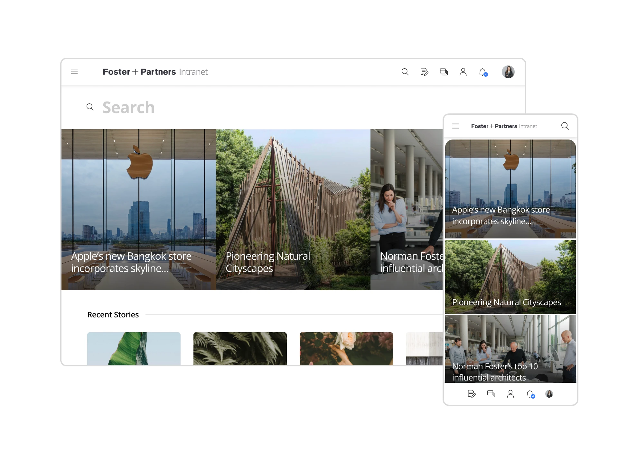Viewport: 618px width, 464px height.
Task: Open the Norman Foster story card on desktop
Action: click(x=407, y=210)
